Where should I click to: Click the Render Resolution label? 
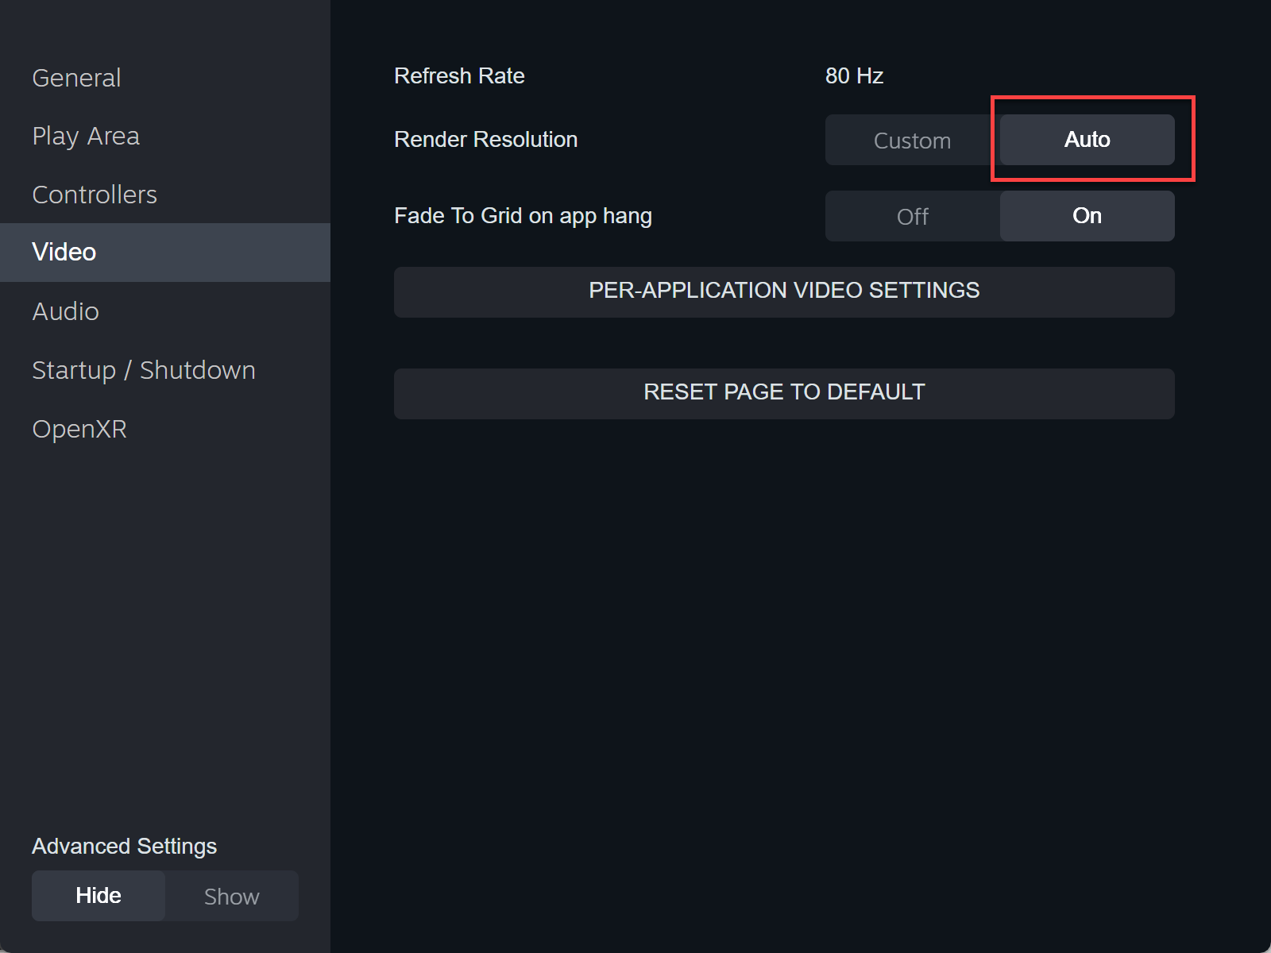coord(485,139)
